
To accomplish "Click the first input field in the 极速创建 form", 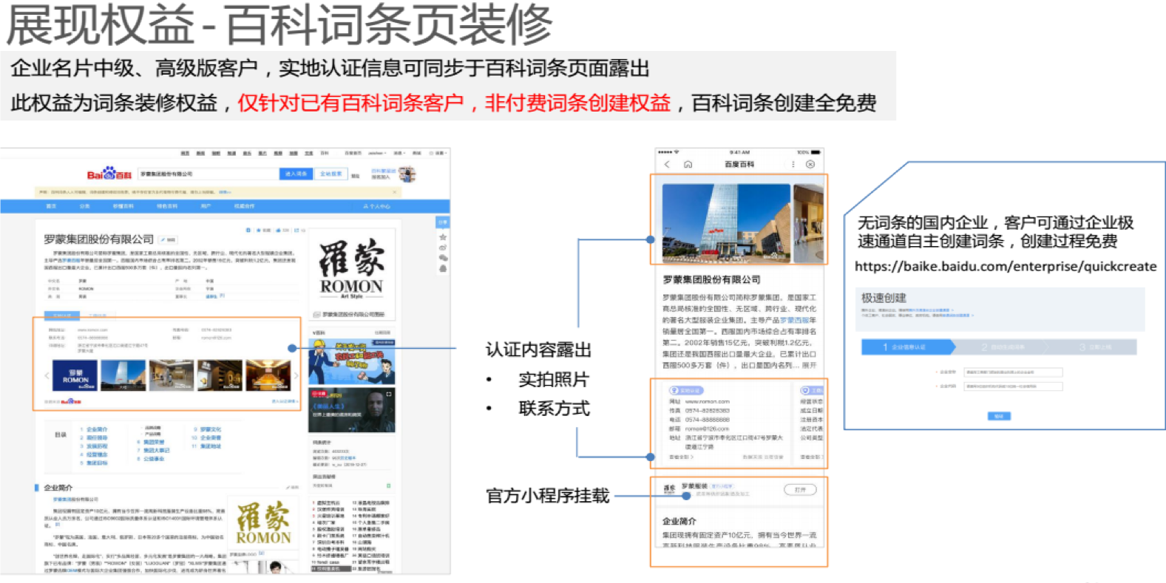I will coord(1013,372).
